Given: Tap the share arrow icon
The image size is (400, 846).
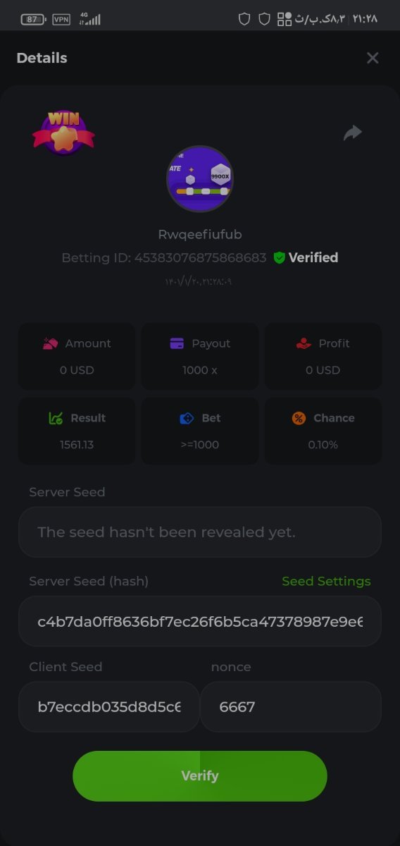Looking at the screenshot, I should [353, 133].
